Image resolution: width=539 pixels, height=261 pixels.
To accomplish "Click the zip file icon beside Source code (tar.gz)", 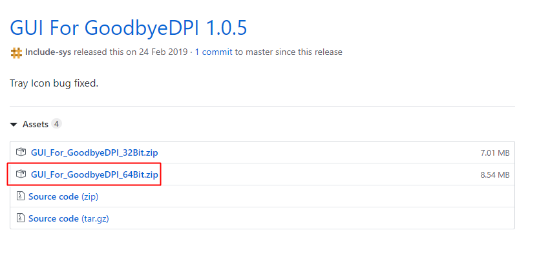I will (21, 218).
